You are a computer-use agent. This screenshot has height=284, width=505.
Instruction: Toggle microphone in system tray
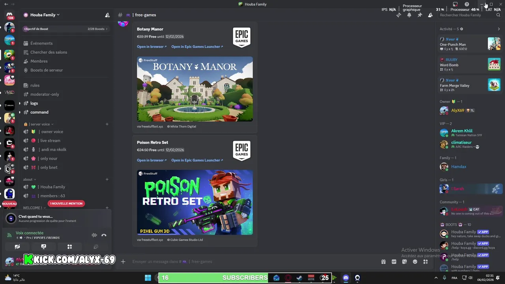click(x=445, y=278)
